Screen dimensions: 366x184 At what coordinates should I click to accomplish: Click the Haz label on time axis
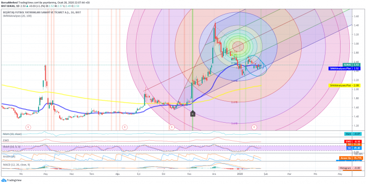(72, 174)
